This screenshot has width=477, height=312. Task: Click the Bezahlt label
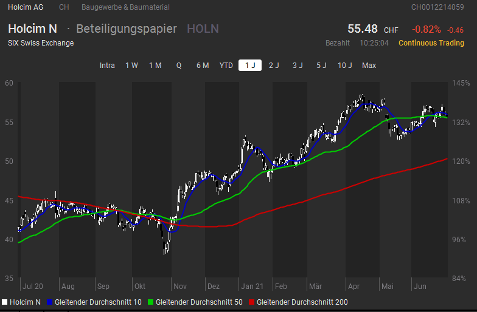coord(338,42)
